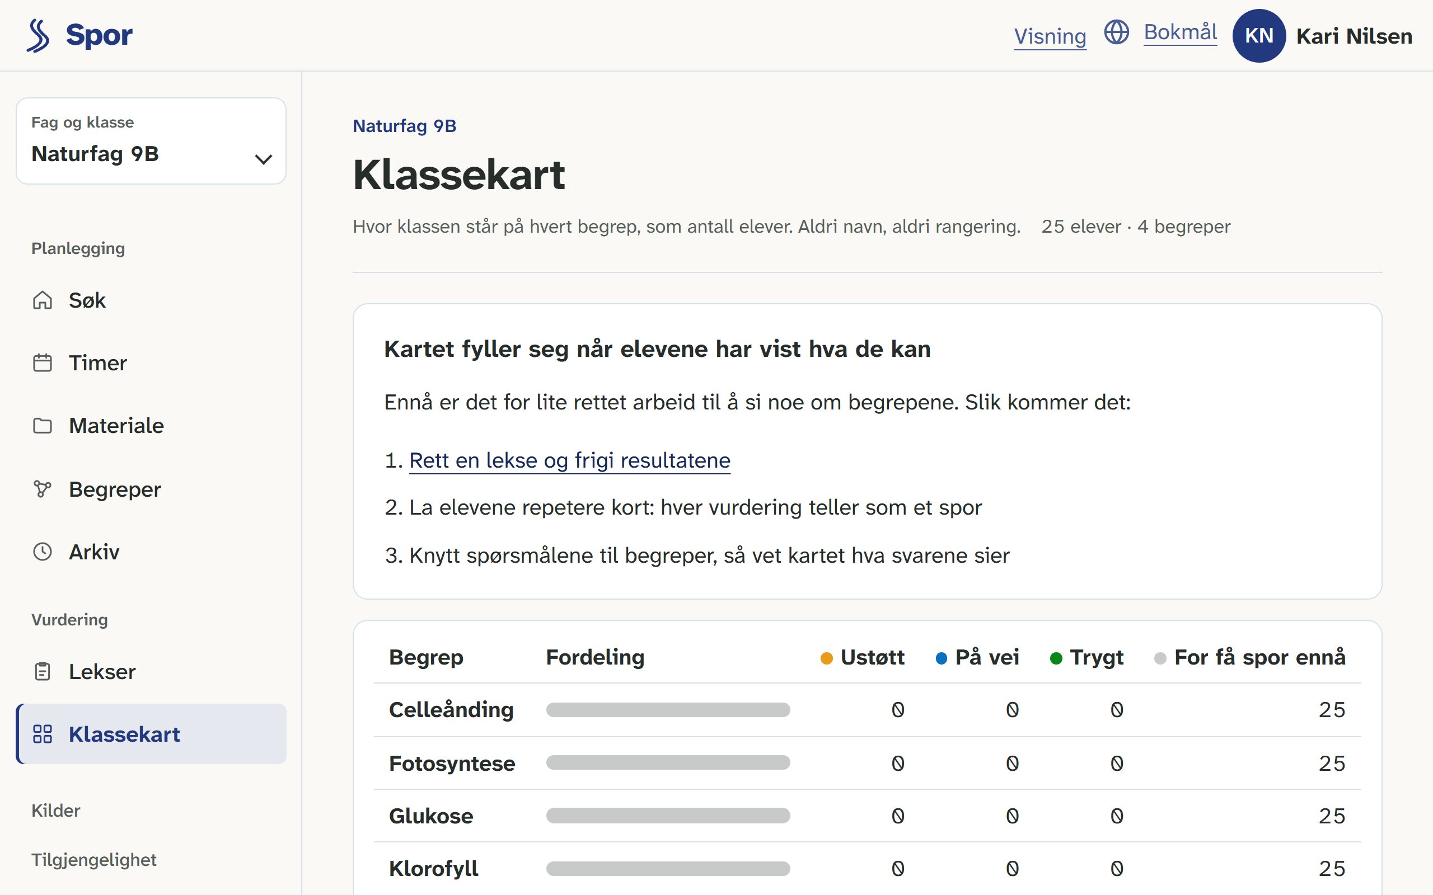Click the house icon beside Søk

point(43,300)
